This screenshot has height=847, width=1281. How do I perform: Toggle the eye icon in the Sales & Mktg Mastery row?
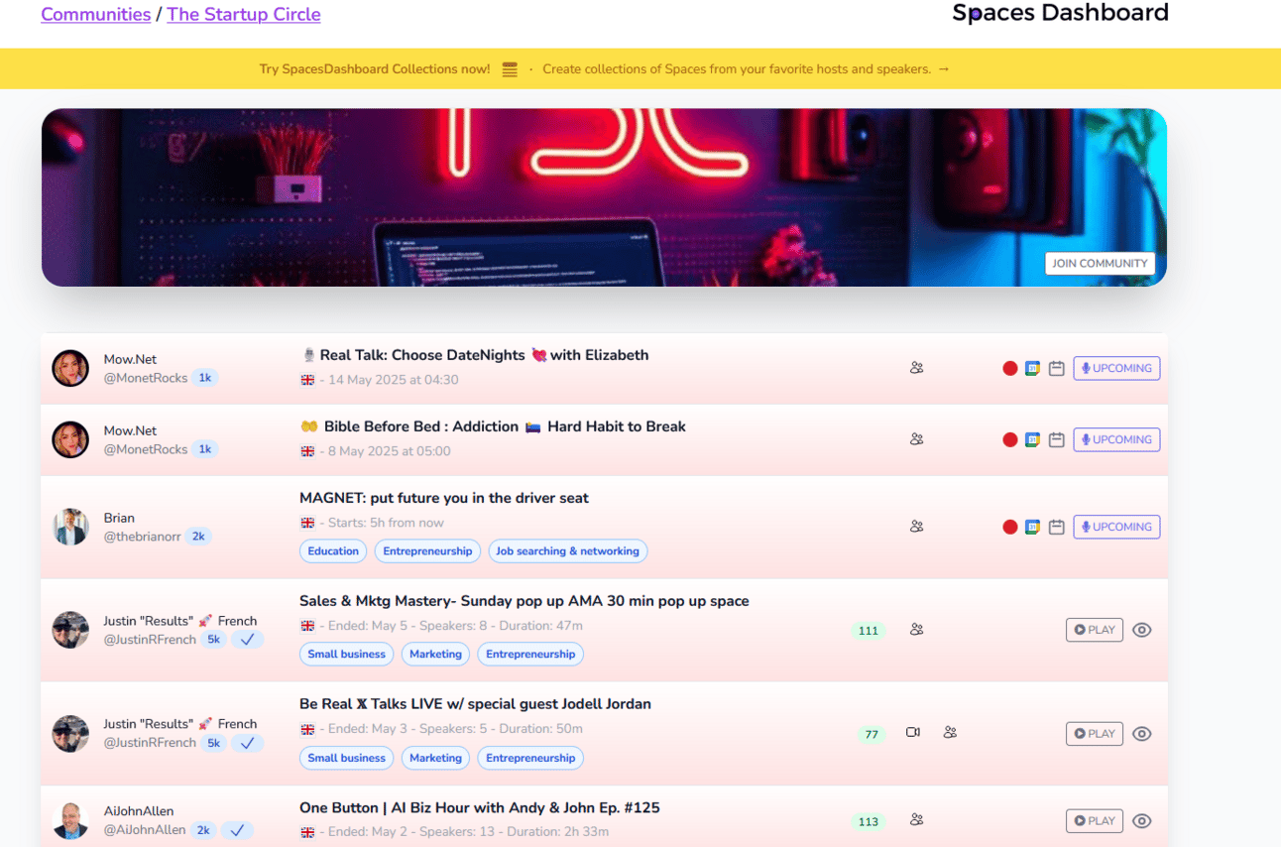point(1142,630)
